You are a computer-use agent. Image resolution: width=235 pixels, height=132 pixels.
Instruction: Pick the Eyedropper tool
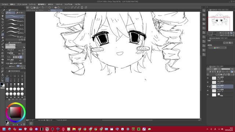pyautogui.click(x=3, y=31)
